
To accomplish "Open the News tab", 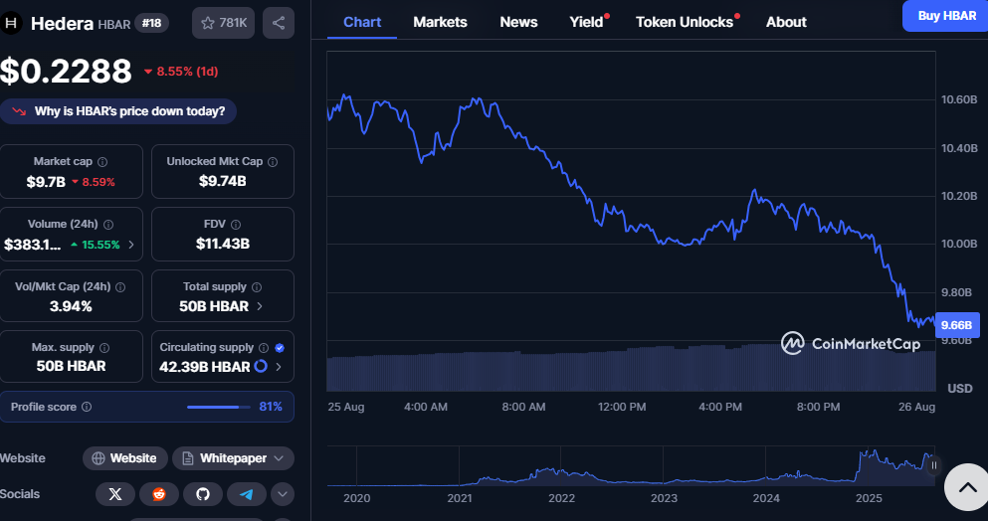I will [518, 22].
